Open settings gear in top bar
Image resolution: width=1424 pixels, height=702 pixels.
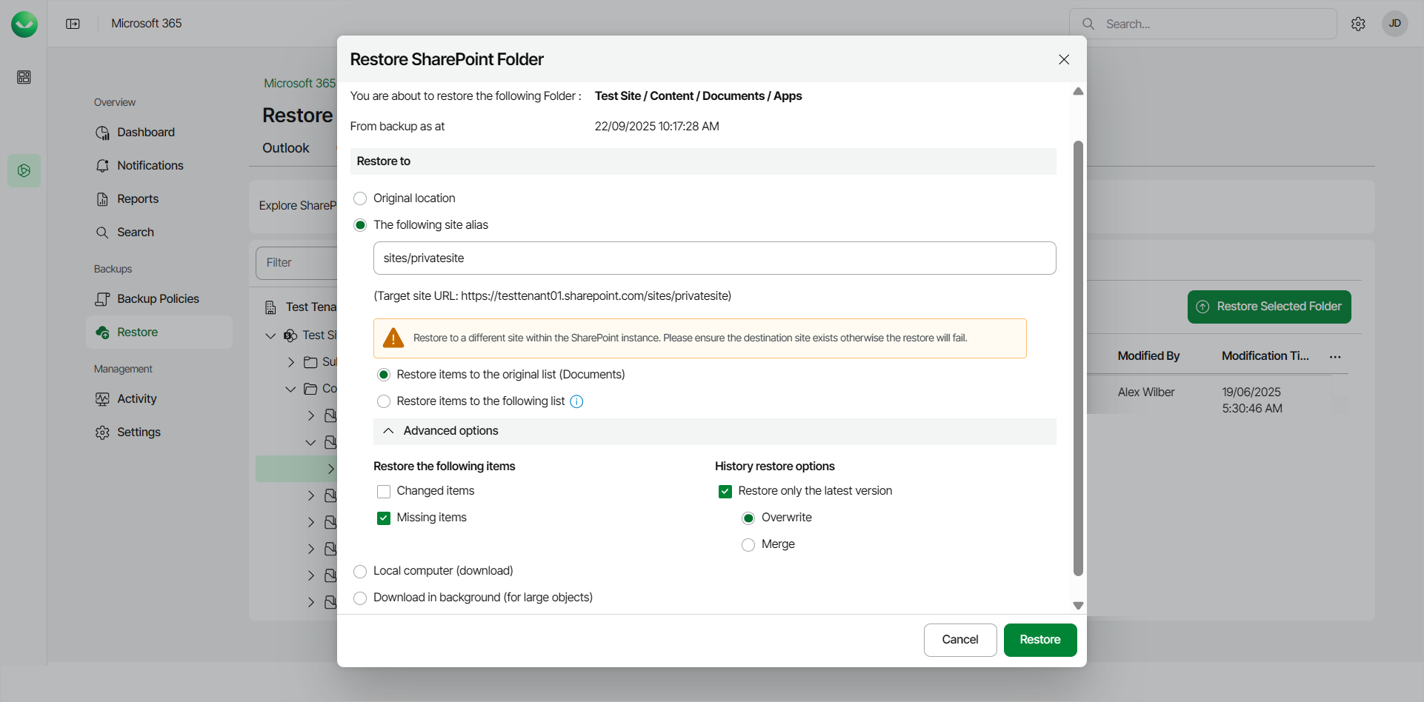point(1358,24)
